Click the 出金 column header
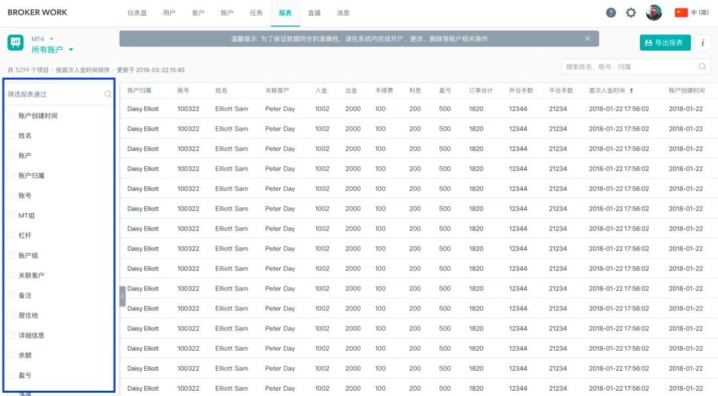 click(x=351, y=90)
